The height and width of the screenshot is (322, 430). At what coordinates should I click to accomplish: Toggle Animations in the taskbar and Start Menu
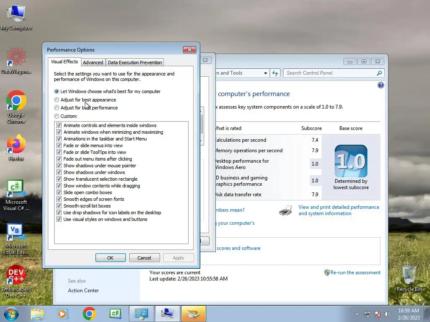pos(59,139)
